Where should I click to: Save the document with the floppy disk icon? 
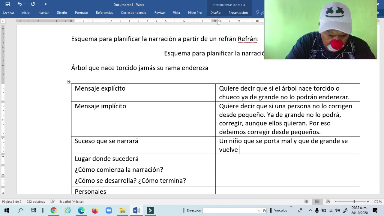click(7, 4)
